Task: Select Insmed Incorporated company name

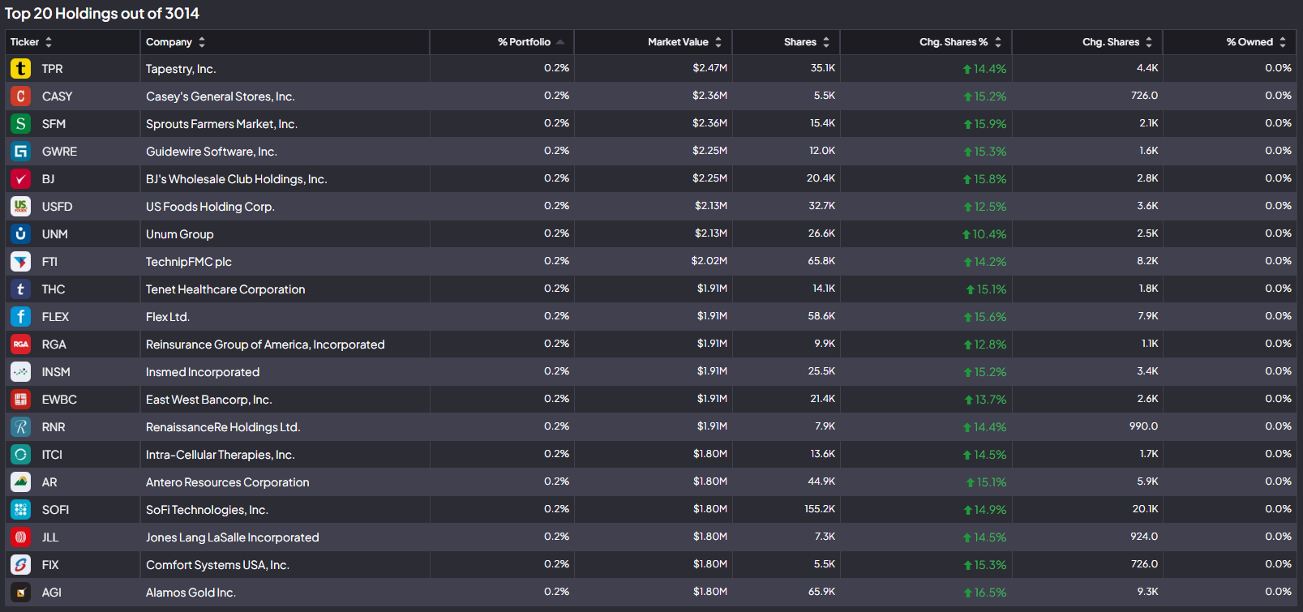Action: (203, 372)
